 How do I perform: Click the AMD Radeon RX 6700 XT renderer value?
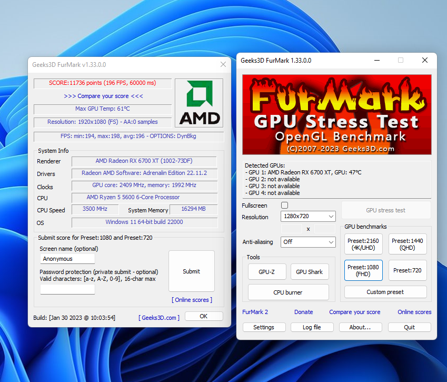144,161
